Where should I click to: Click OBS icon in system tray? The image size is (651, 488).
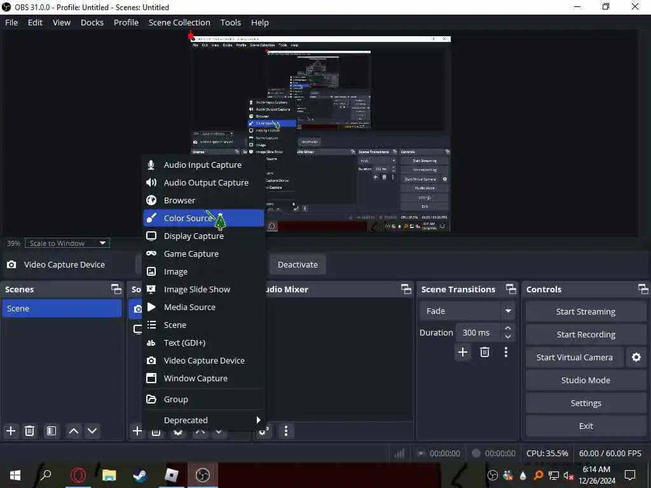[x=493, y=475]
